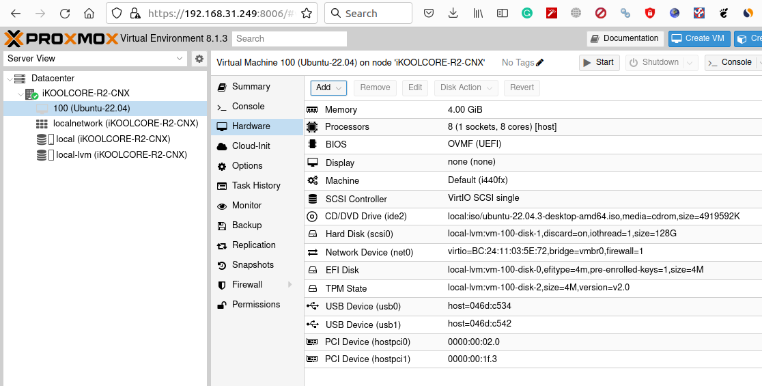Select VM 100 (Ubuntu-22.04) in tree
762x386 pixels.
click(x=105, y=109)
